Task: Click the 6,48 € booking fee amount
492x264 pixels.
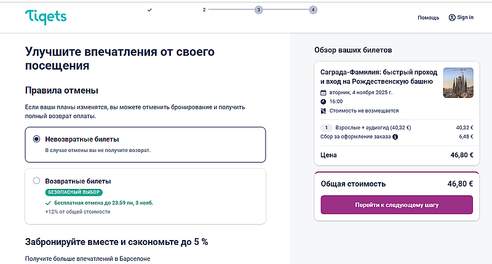Action: (466, 137)
